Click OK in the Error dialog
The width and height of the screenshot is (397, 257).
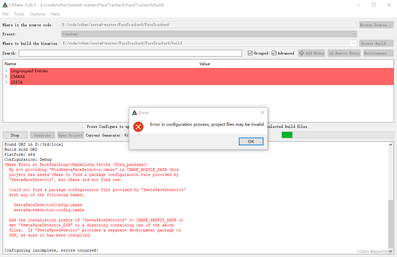tap(251, 141)
